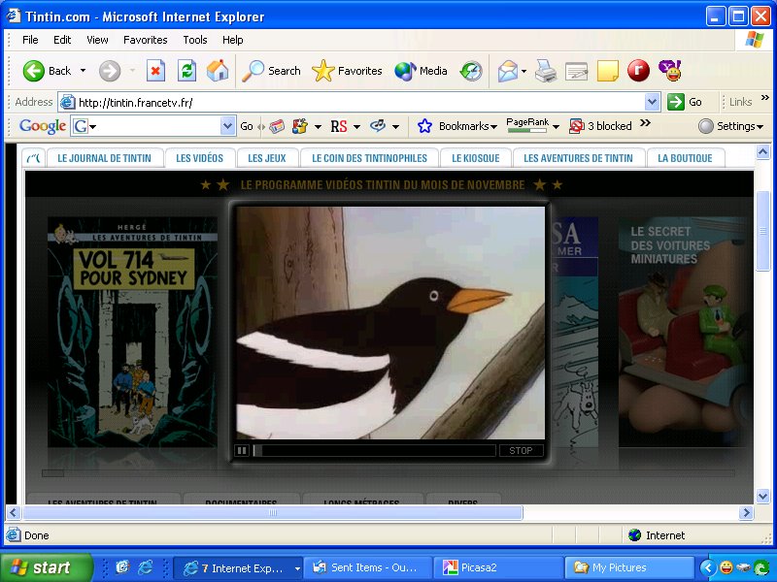This screenshot has height=582, width=777.
Task: Go to the LE KIOSQUE tab
Action: [x=476, y=158]
